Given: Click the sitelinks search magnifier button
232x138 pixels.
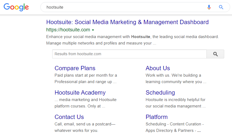Looking at the screenshot, I should [x=215, y=54].
